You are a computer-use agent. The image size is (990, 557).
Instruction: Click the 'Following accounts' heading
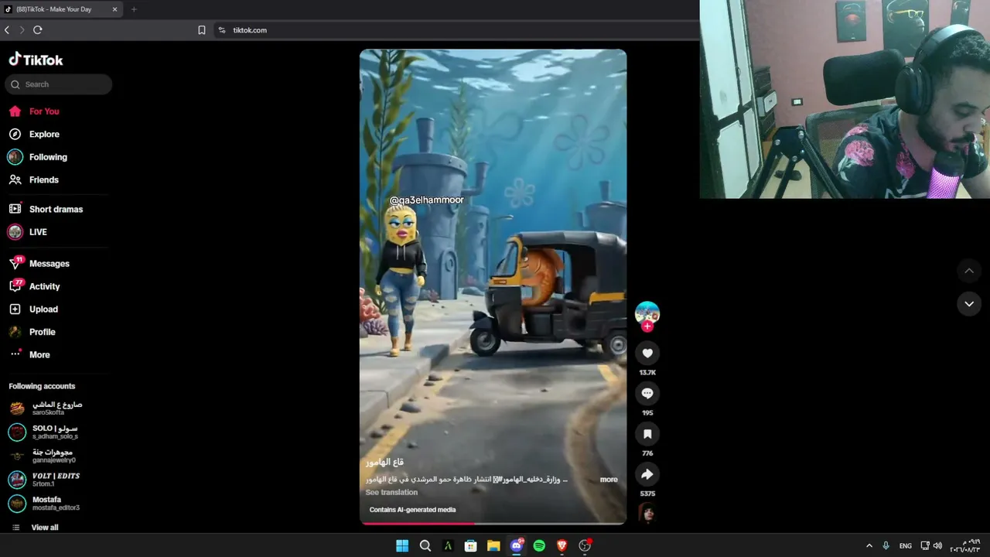pos(42,386)
